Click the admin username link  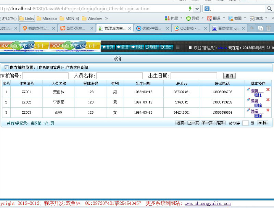(222, 48)
